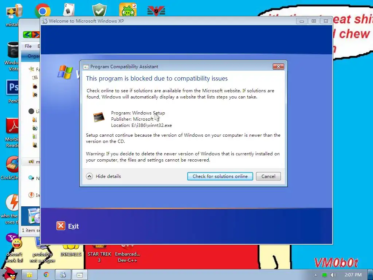Open the green shield checkmark desktop icon
This screenshot has height=280, width=373.
click(x=99, y=10)
